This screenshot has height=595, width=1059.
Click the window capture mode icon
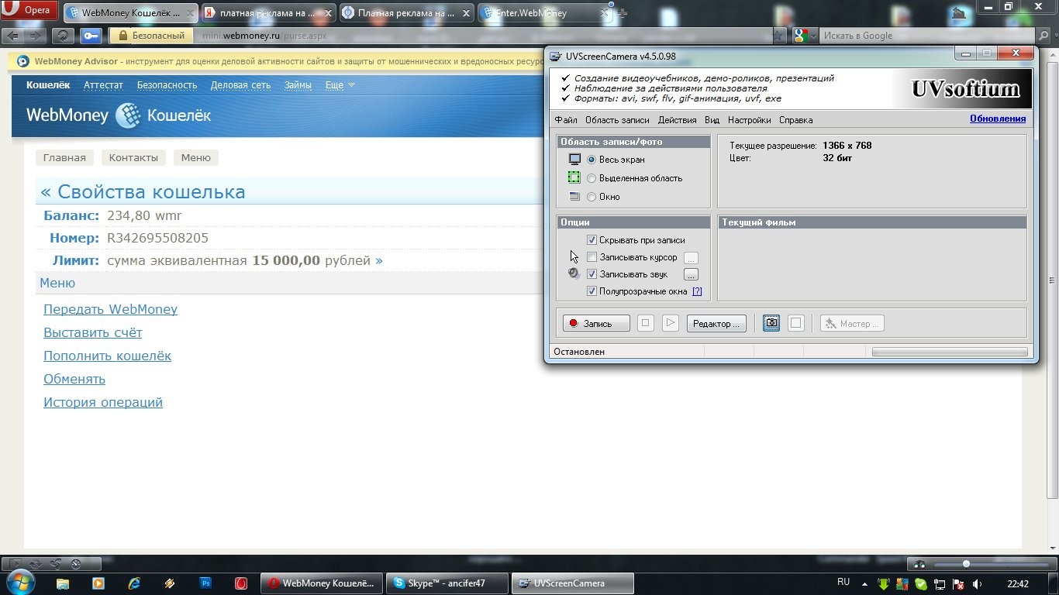[x=574, y=197]
